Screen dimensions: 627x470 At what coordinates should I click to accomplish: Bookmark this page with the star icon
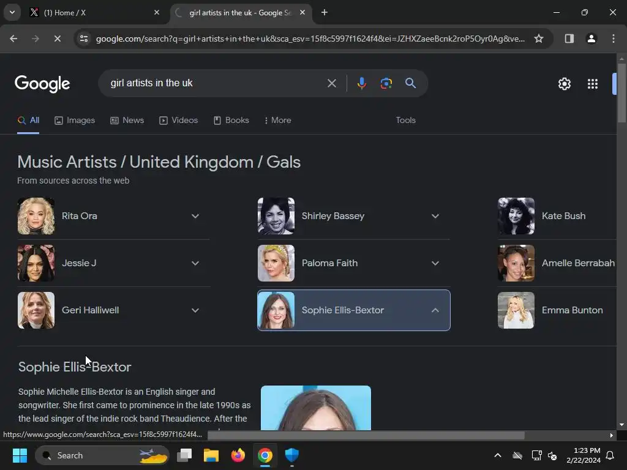[x=539, y=39]
